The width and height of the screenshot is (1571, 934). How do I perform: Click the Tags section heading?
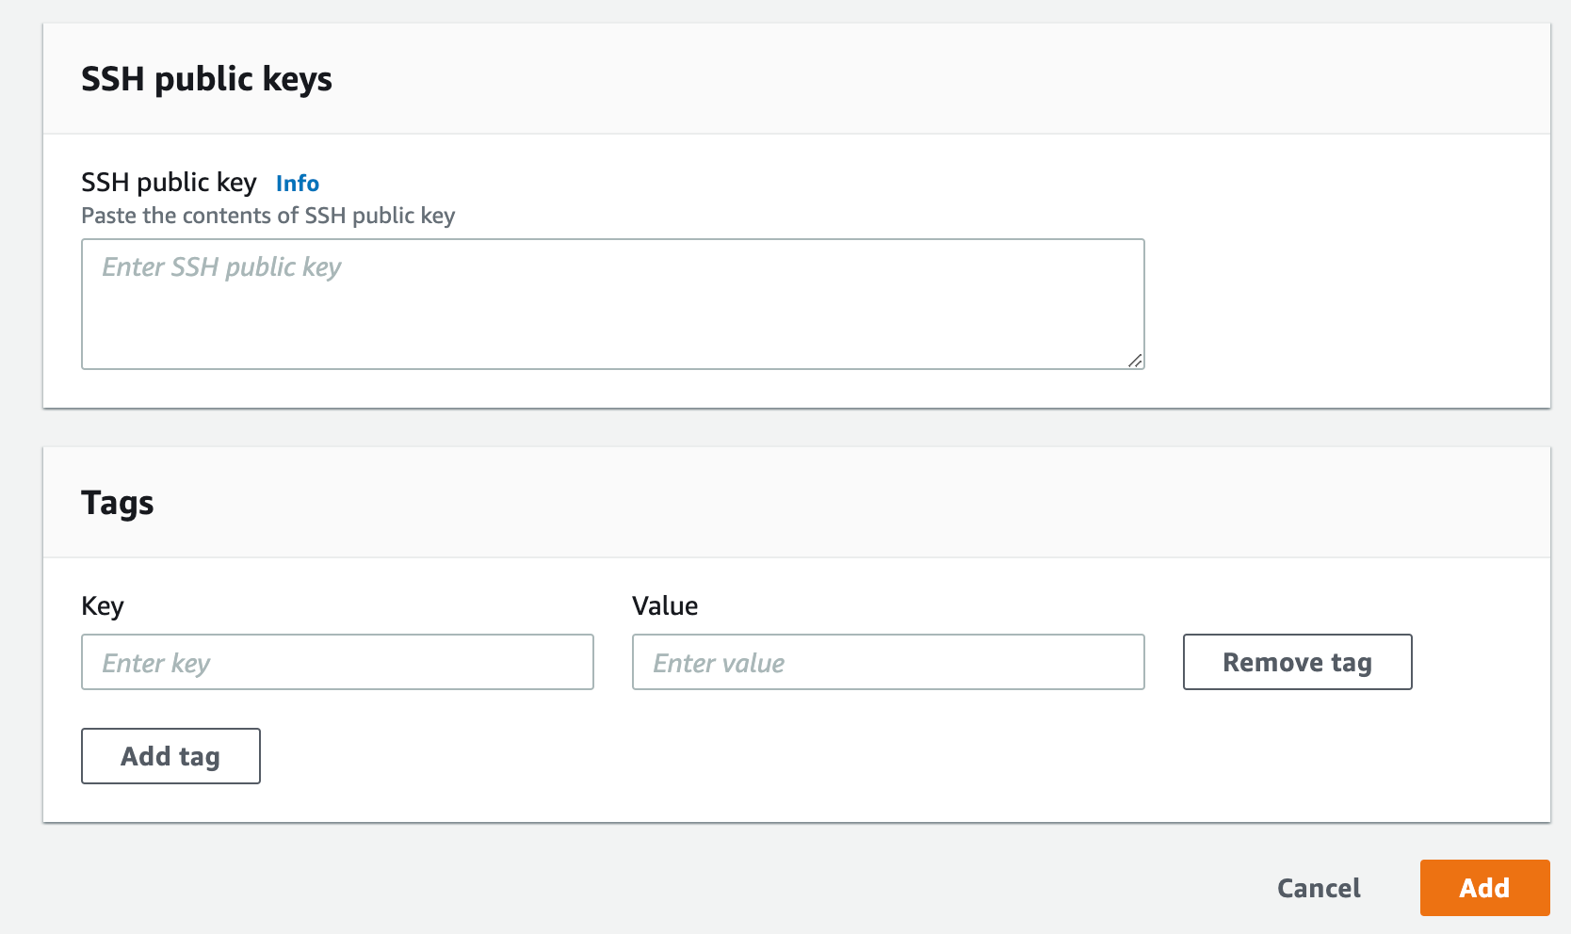pos(117,502)
